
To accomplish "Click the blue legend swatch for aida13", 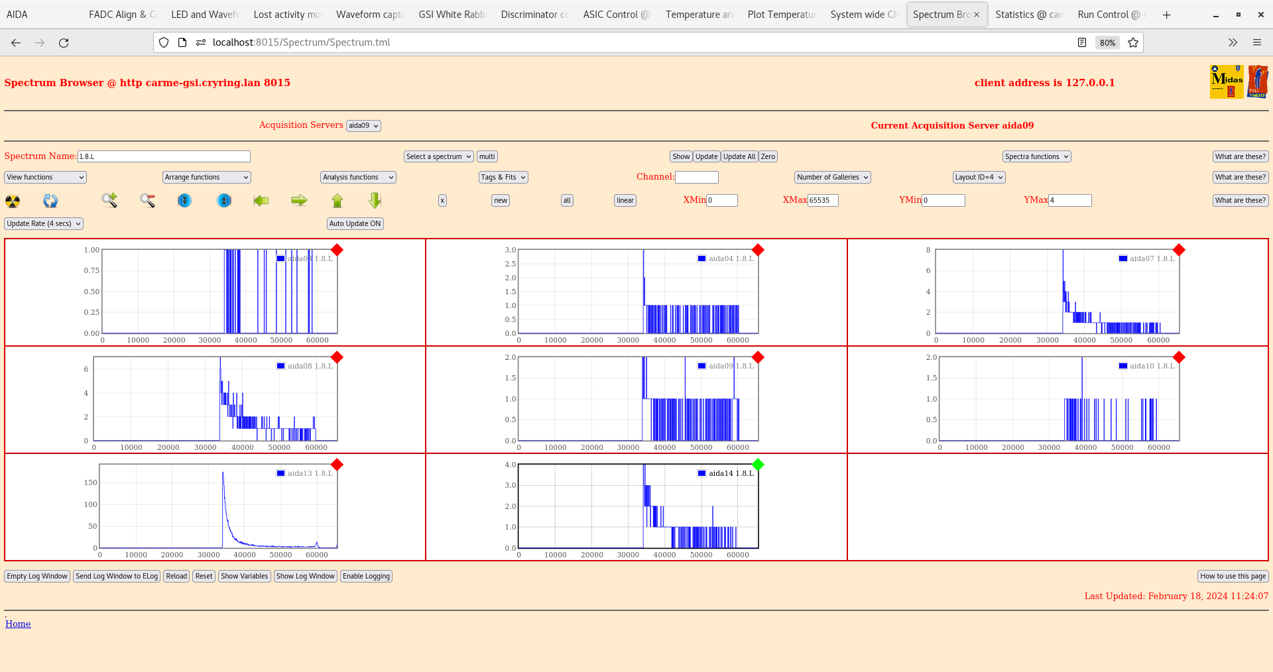I will coord(280,473).
